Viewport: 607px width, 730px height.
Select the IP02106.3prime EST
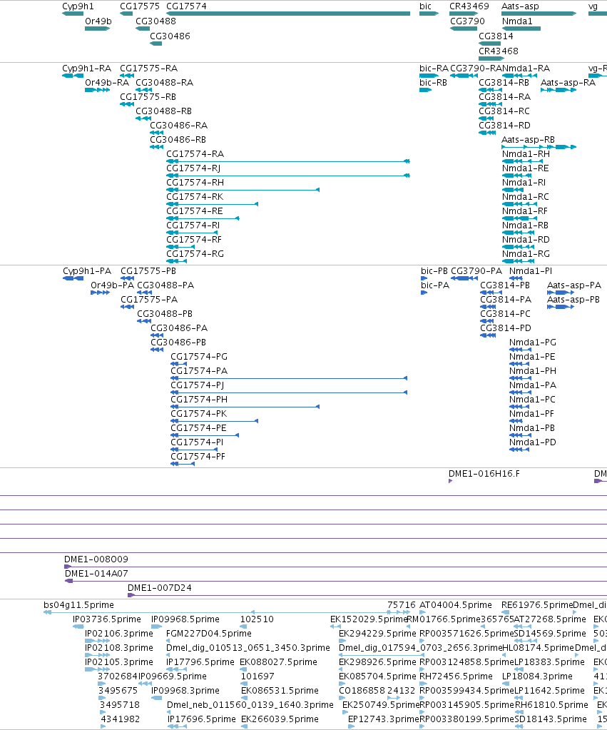coord(97,641)
